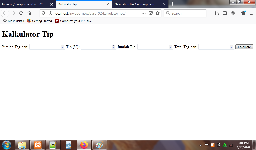The width and height of the screenshot is (256, 150).
Task: Open page actions three-dot menu
Action: point(144,13)
